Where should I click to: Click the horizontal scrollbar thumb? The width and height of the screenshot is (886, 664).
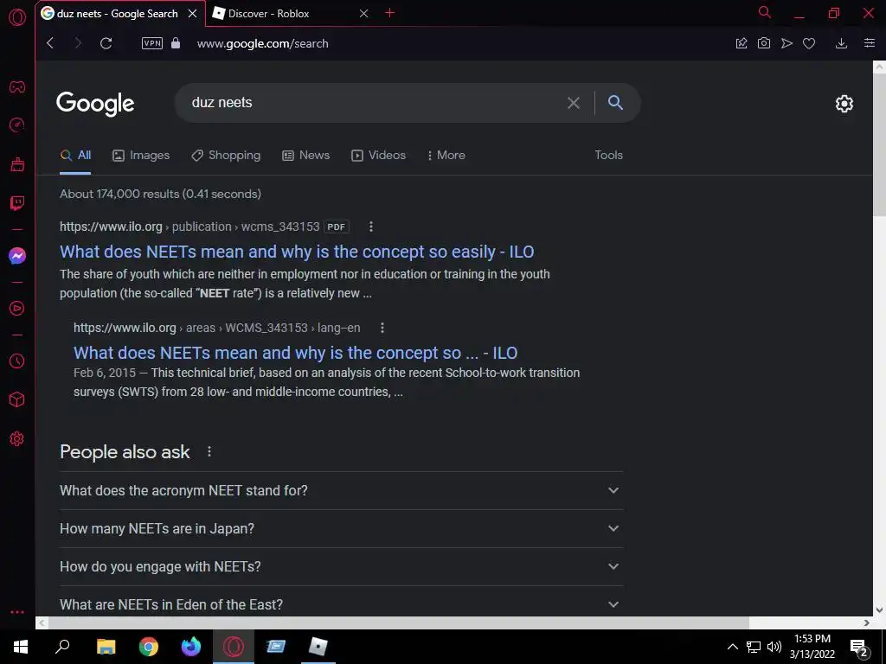398,622
